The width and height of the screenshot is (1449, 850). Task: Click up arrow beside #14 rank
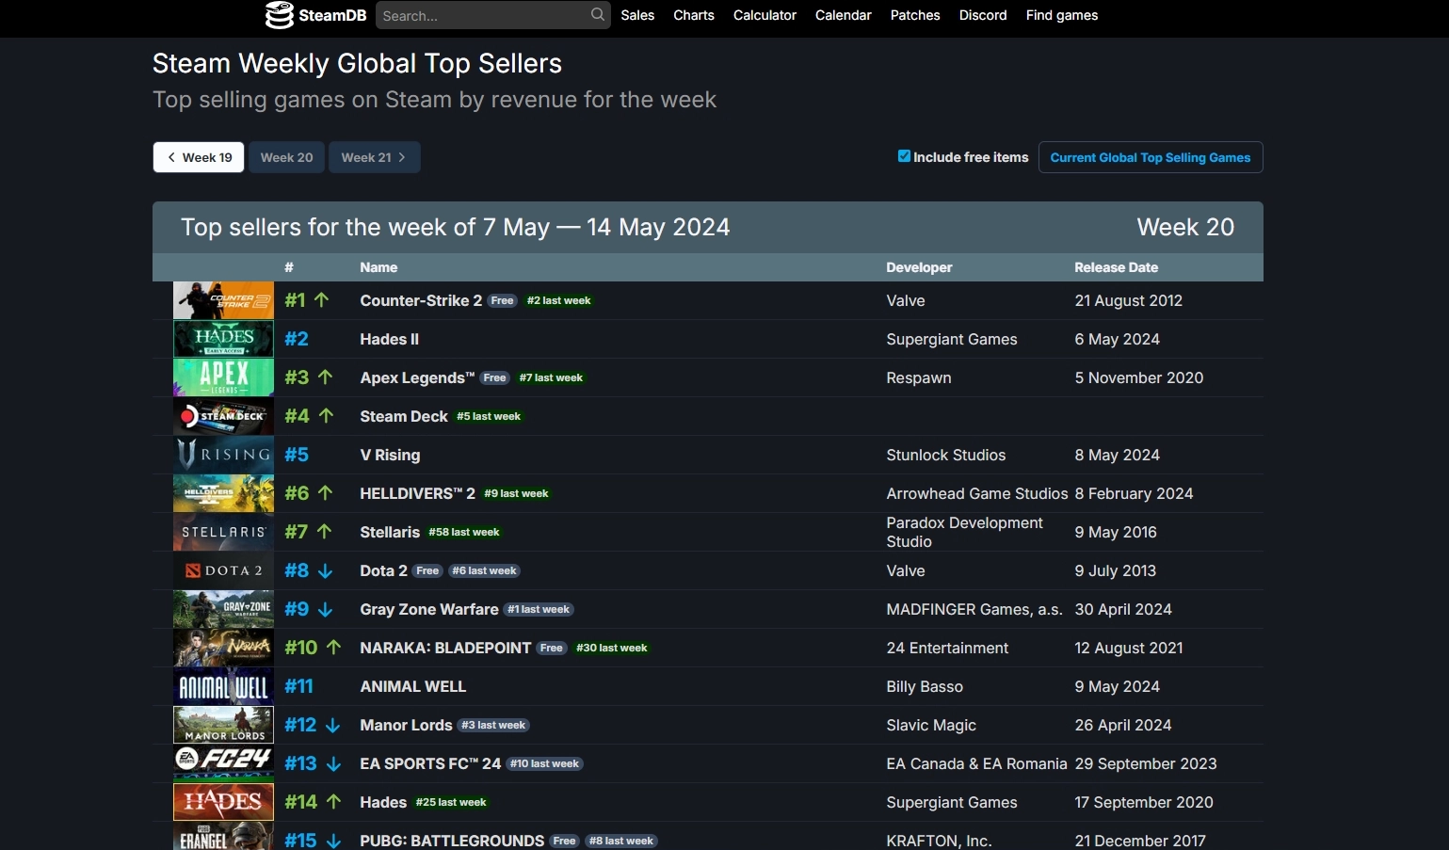pos(333,801)
